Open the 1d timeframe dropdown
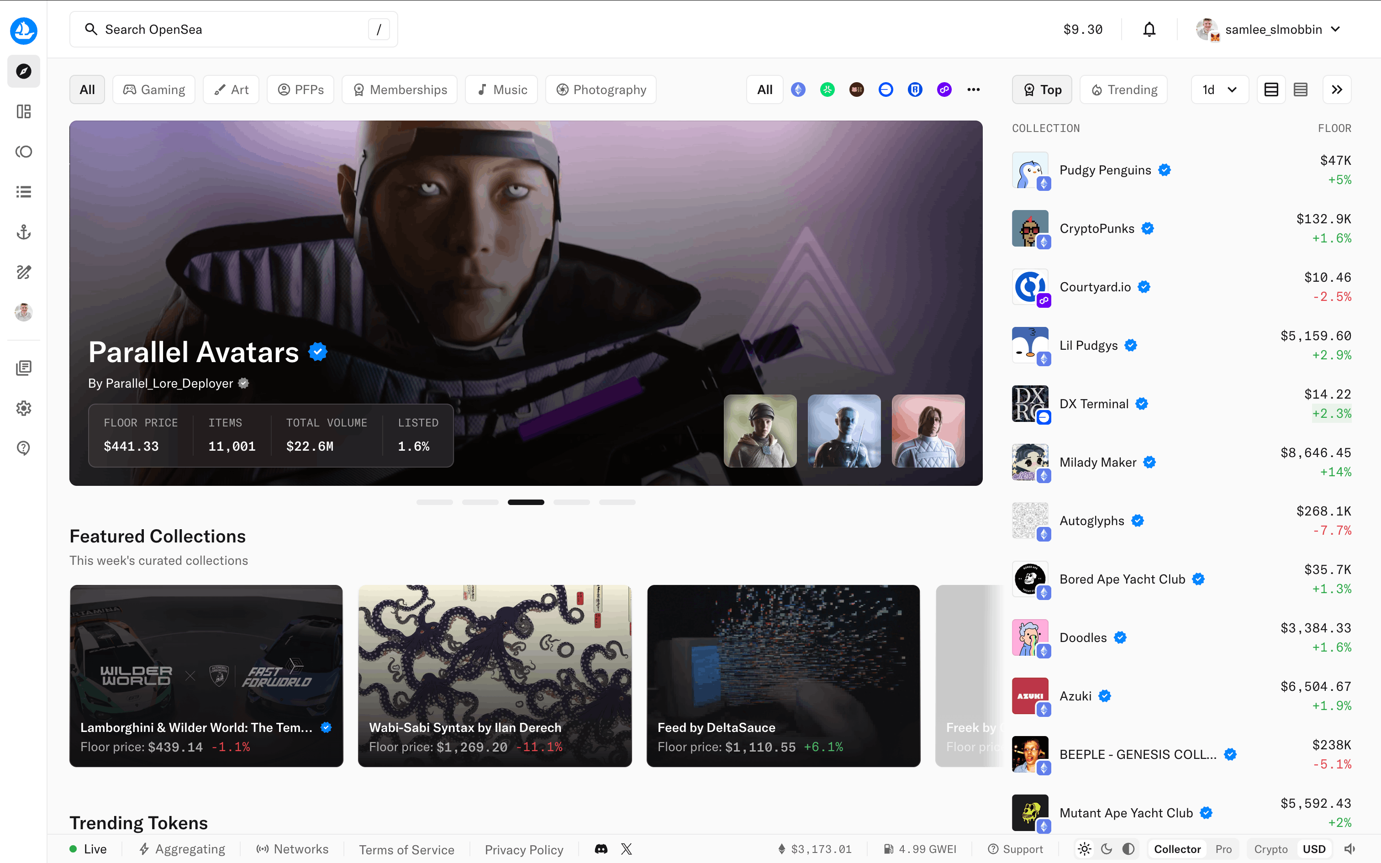The height and width of the screenshot is (863, 1381). tap(1219, 89)
